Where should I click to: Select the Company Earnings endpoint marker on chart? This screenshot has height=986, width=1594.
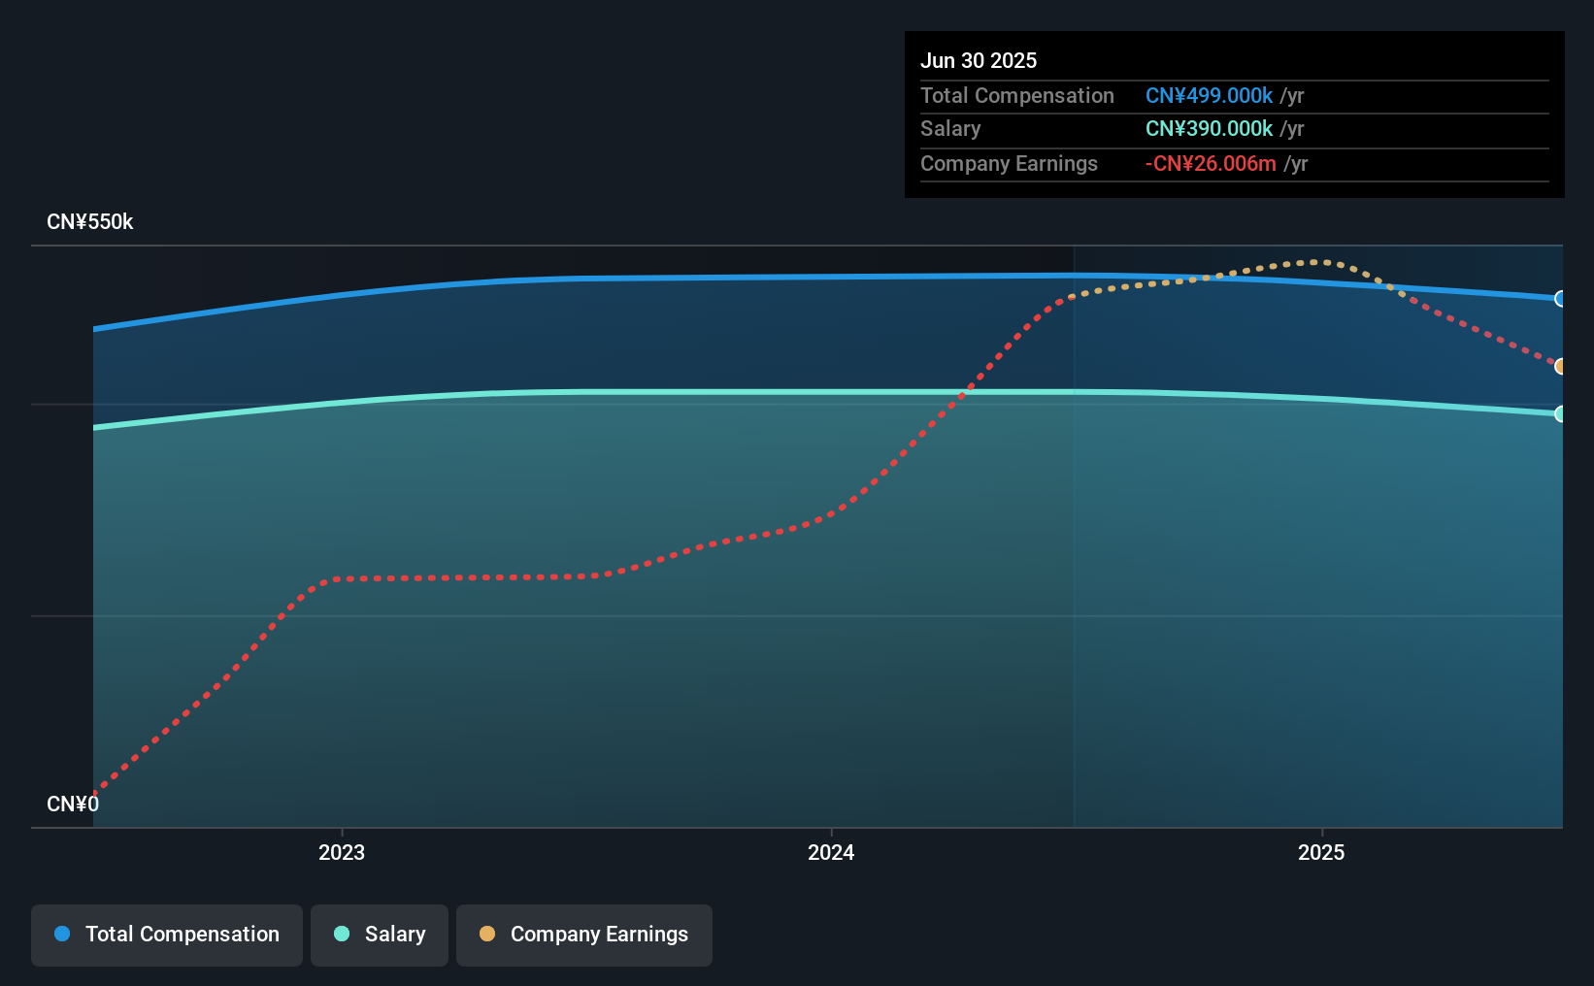click(1560, 367)
